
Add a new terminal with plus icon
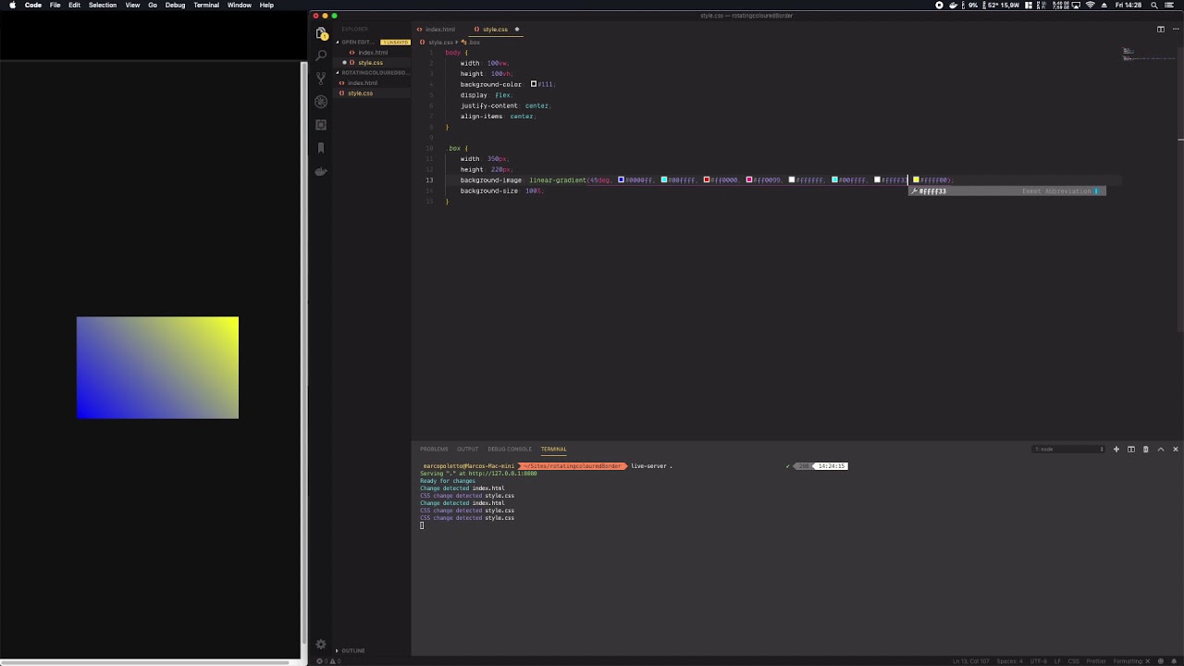click(1116, 450)
